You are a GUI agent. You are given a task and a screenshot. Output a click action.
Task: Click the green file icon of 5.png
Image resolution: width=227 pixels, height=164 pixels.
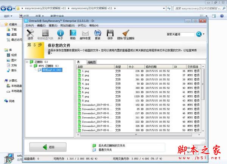coord(79,88)
